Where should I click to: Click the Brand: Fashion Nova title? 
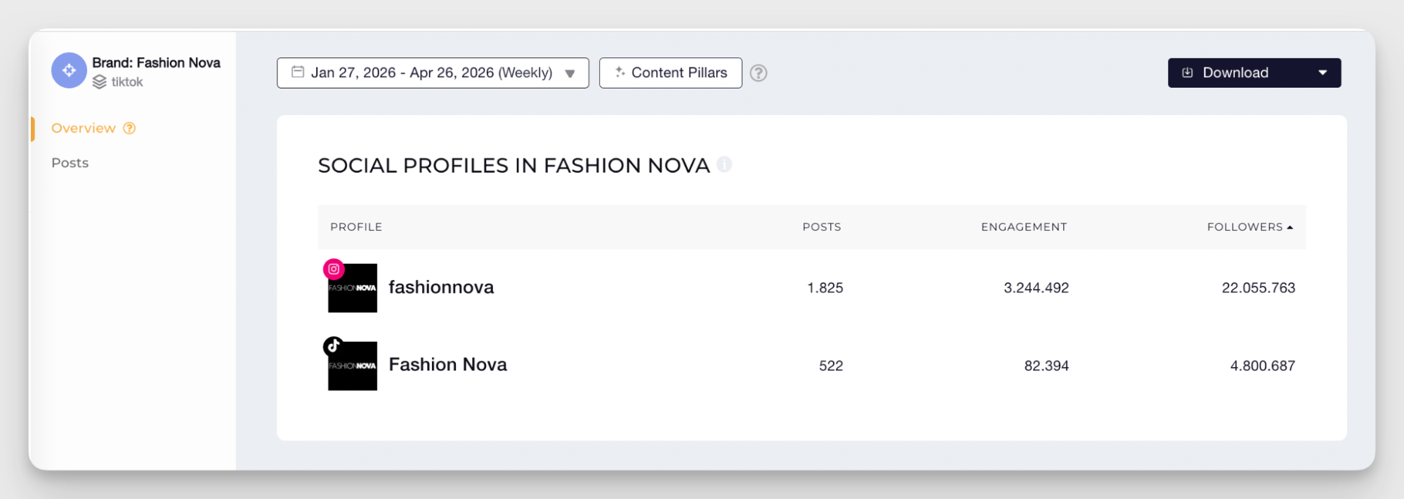[x=157, y=63]
